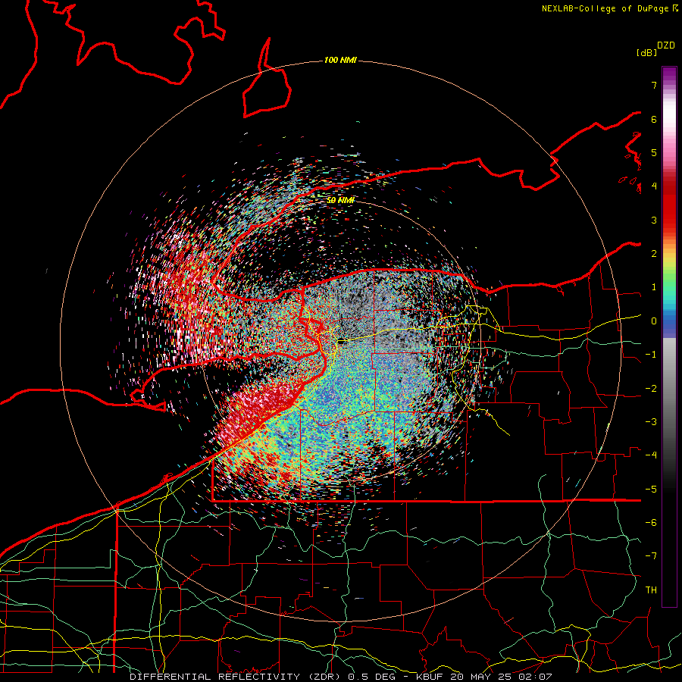Screen dimensions: 682x682
Task: Click the 5 value on the color scale
Action: pyautogui.click(x=654, y=152)
